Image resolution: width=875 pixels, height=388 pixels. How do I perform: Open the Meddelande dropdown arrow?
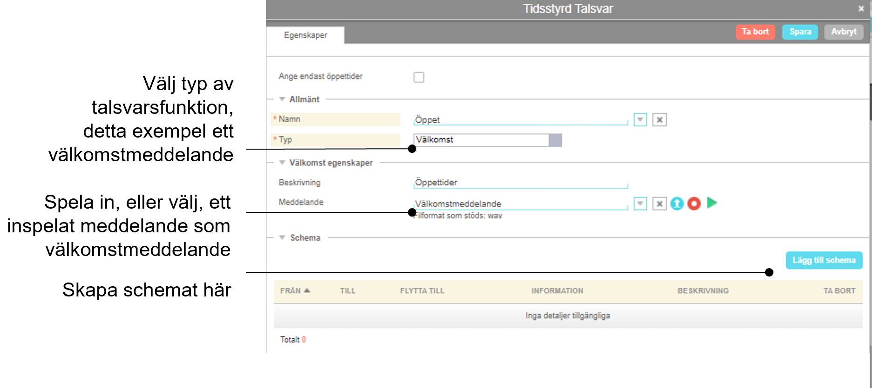coord(640,204)
